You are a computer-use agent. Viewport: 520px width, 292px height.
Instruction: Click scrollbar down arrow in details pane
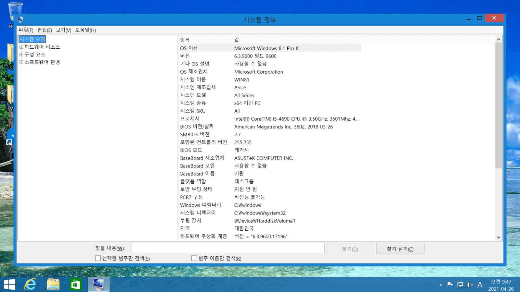[499, 237]
